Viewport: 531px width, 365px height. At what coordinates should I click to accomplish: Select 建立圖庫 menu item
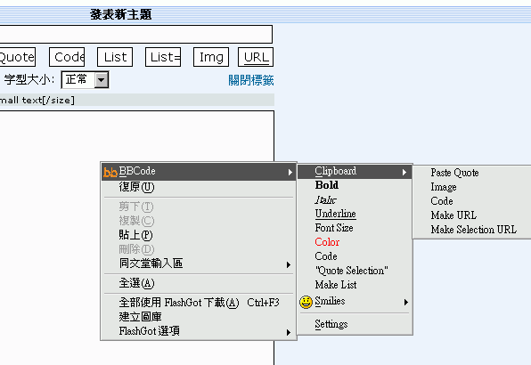(x=199, y=317)
